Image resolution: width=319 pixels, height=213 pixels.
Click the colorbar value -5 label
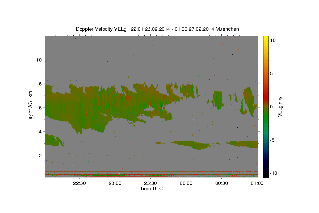(272, 140)
